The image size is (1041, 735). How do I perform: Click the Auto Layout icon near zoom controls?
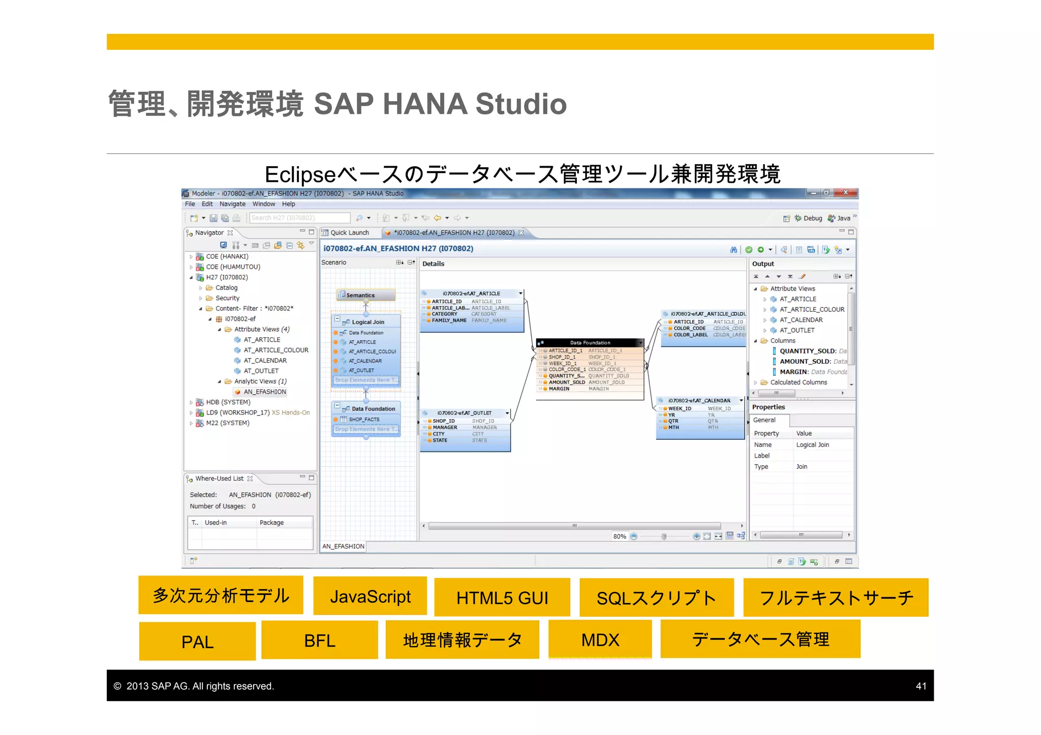(741, 536)
